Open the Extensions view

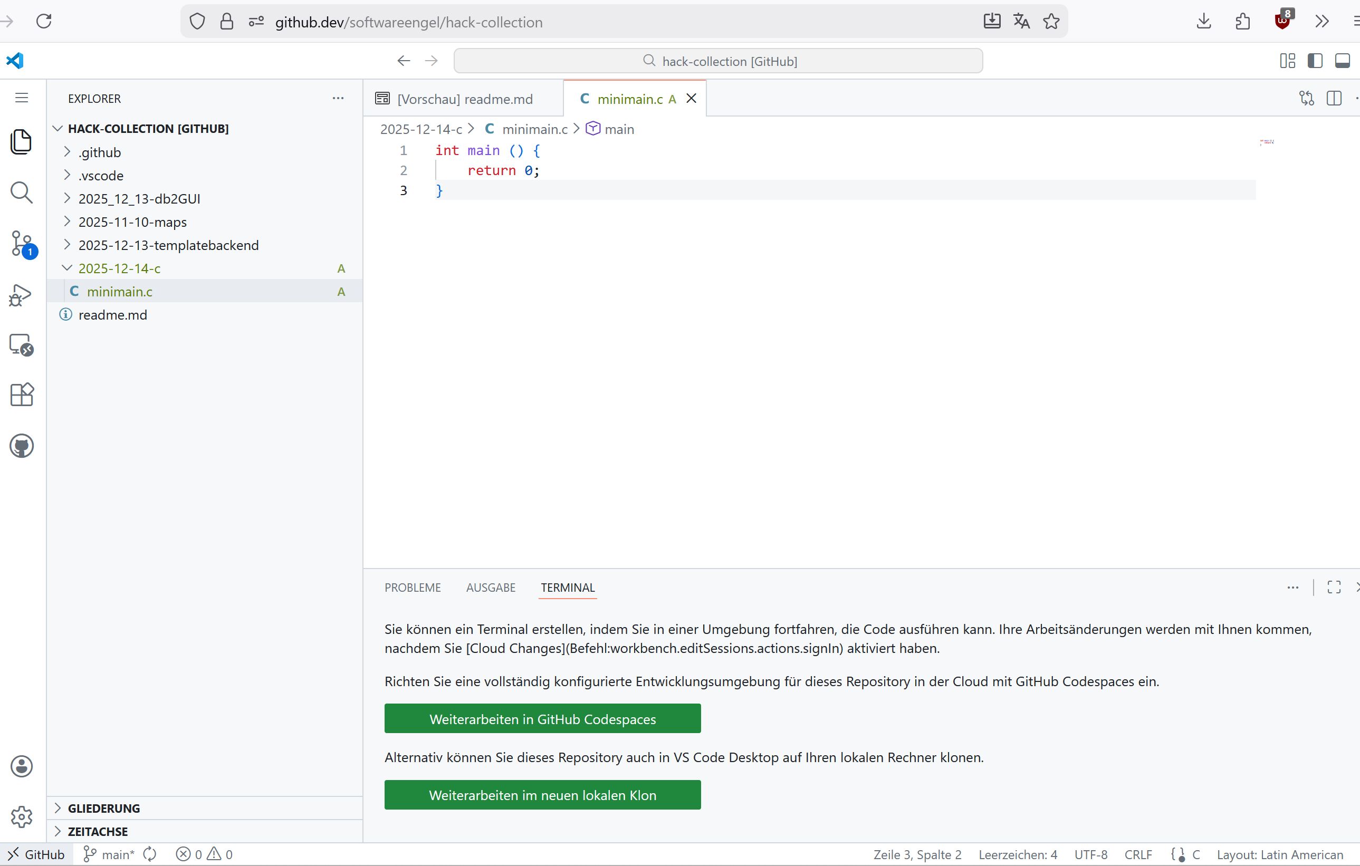22,394
